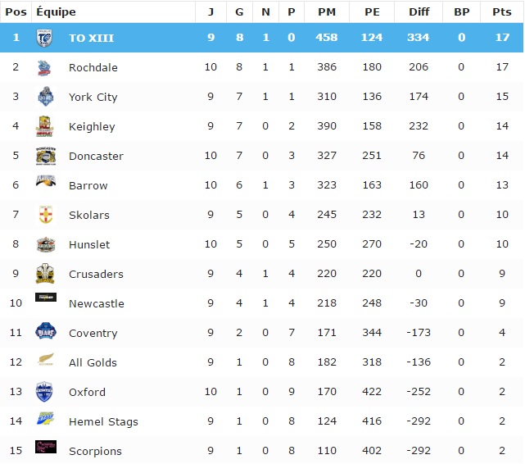Click the Scorpions team name
This screenshot has width=525, height=464.
tap(95, 451)
